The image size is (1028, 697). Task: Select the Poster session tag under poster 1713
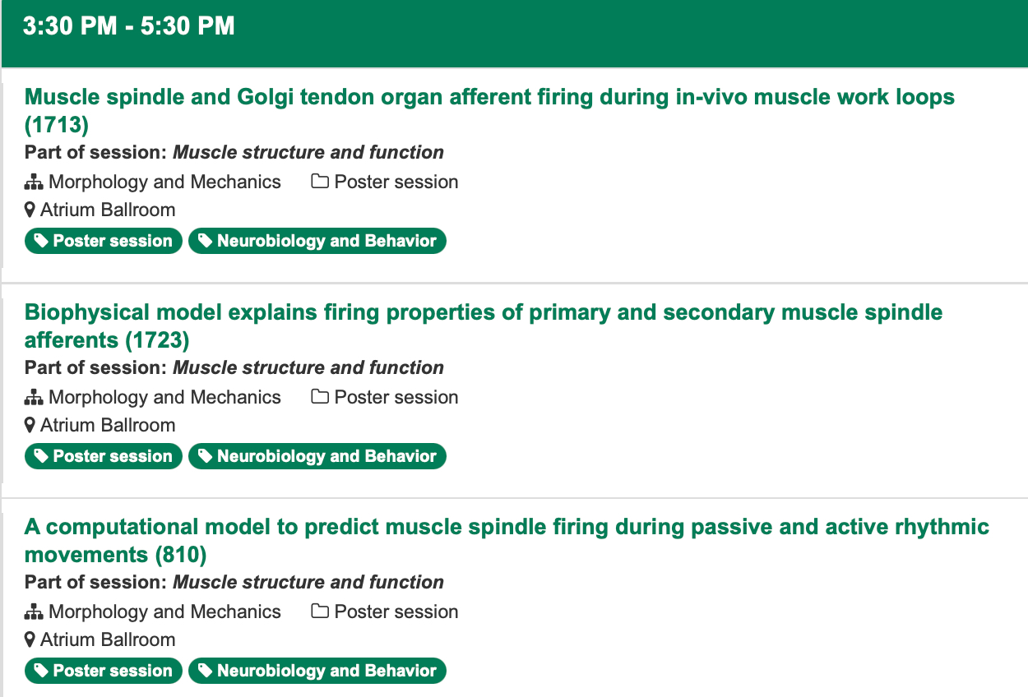tap(104, 241)
